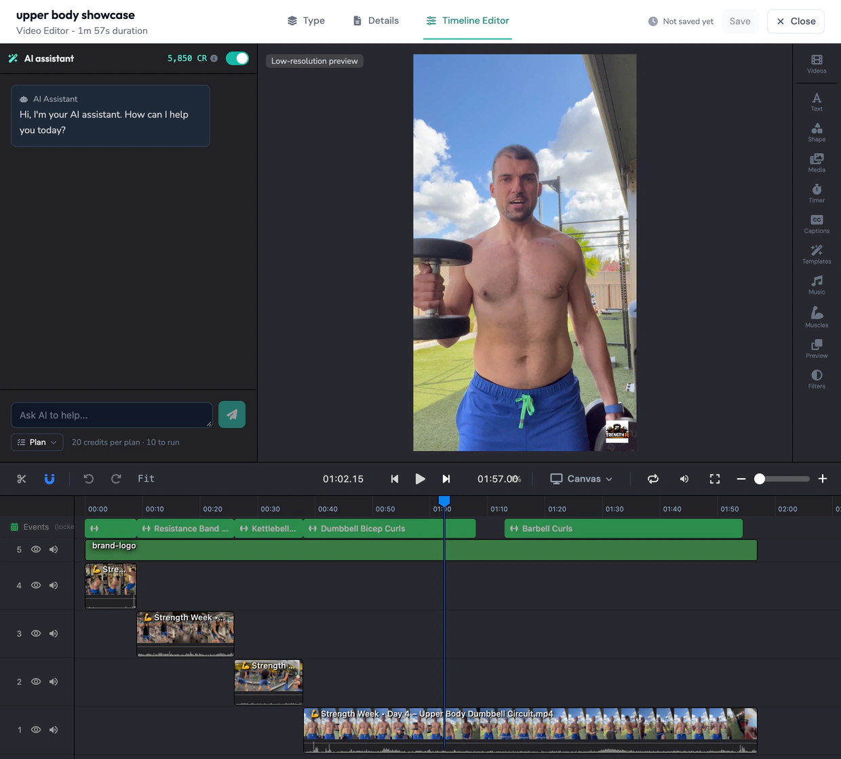Select the brand-logo clip
Viewport: 841px width, 759px height.
420,550
